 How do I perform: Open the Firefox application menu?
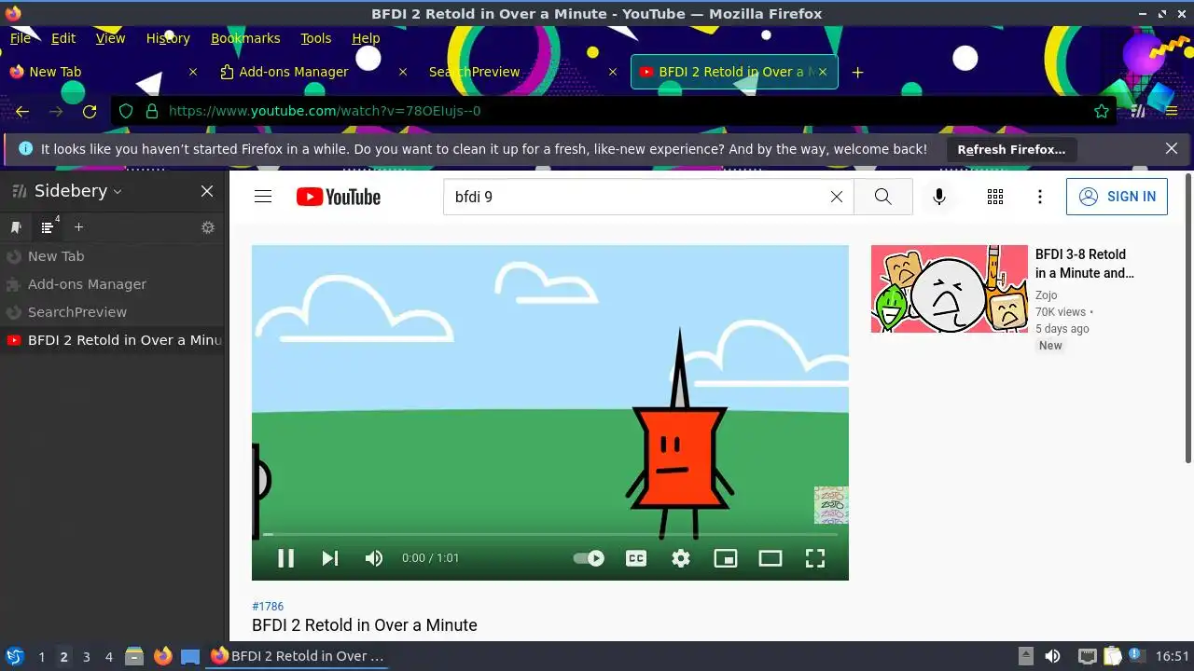[x=1172, y=111]
